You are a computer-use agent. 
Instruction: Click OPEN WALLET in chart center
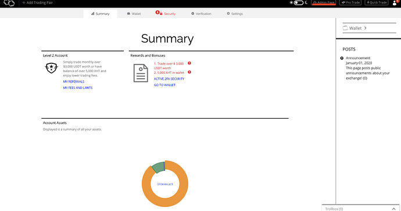tap(165, 184)
